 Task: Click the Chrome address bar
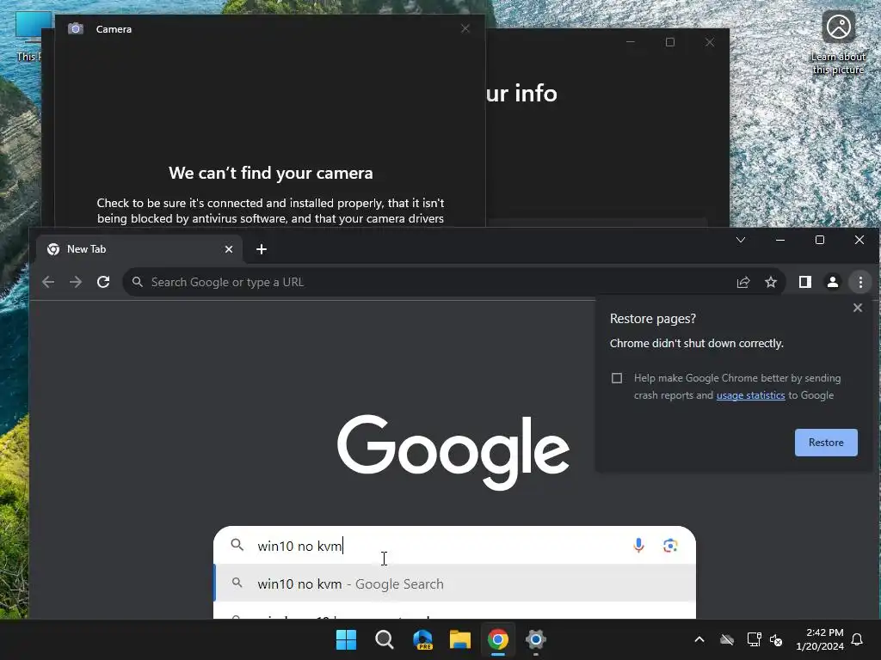pyautogui.click(x=454, y=282)
